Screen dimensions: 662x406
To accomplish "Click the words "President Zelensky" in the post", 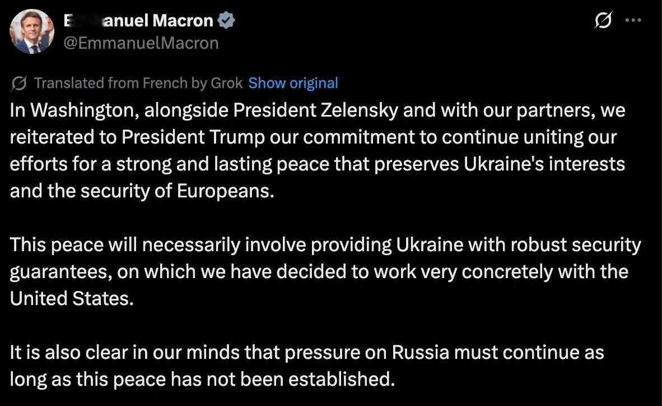I will 316,110.
